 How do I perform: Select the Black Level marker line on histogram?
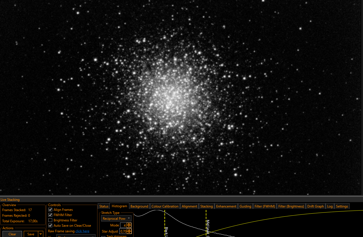(x=165, y=223)
